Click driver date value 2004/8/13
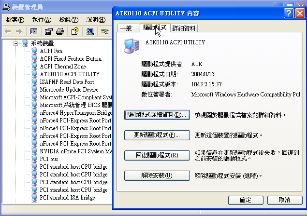 203,74
